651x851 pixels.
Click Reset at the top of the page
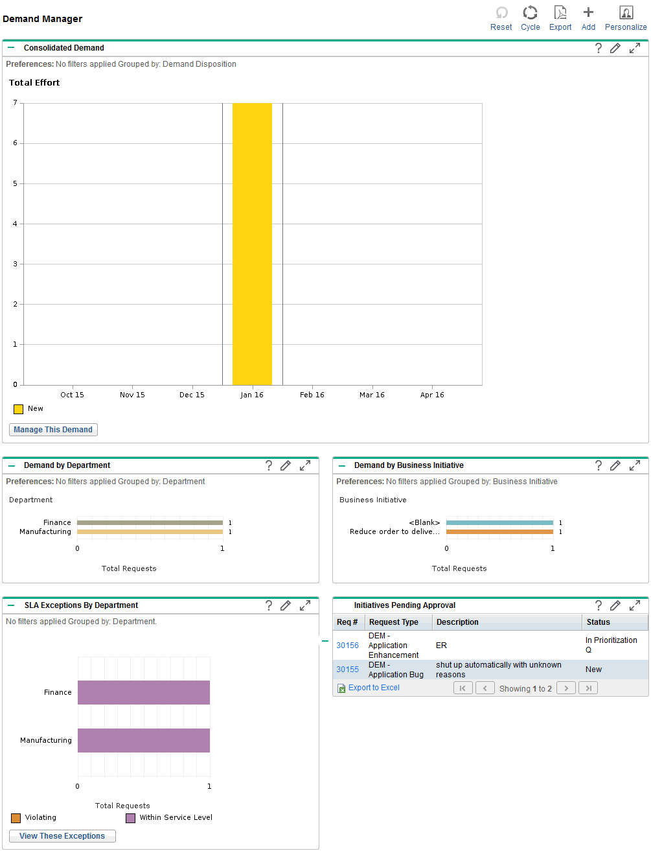501,17
